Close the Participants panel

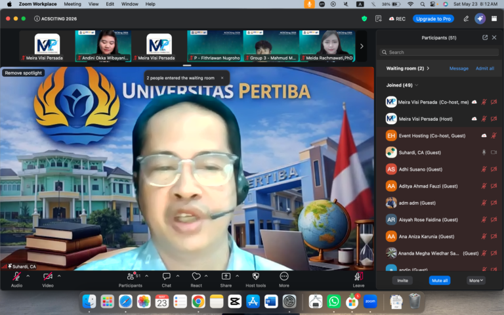tap(494, 37)
